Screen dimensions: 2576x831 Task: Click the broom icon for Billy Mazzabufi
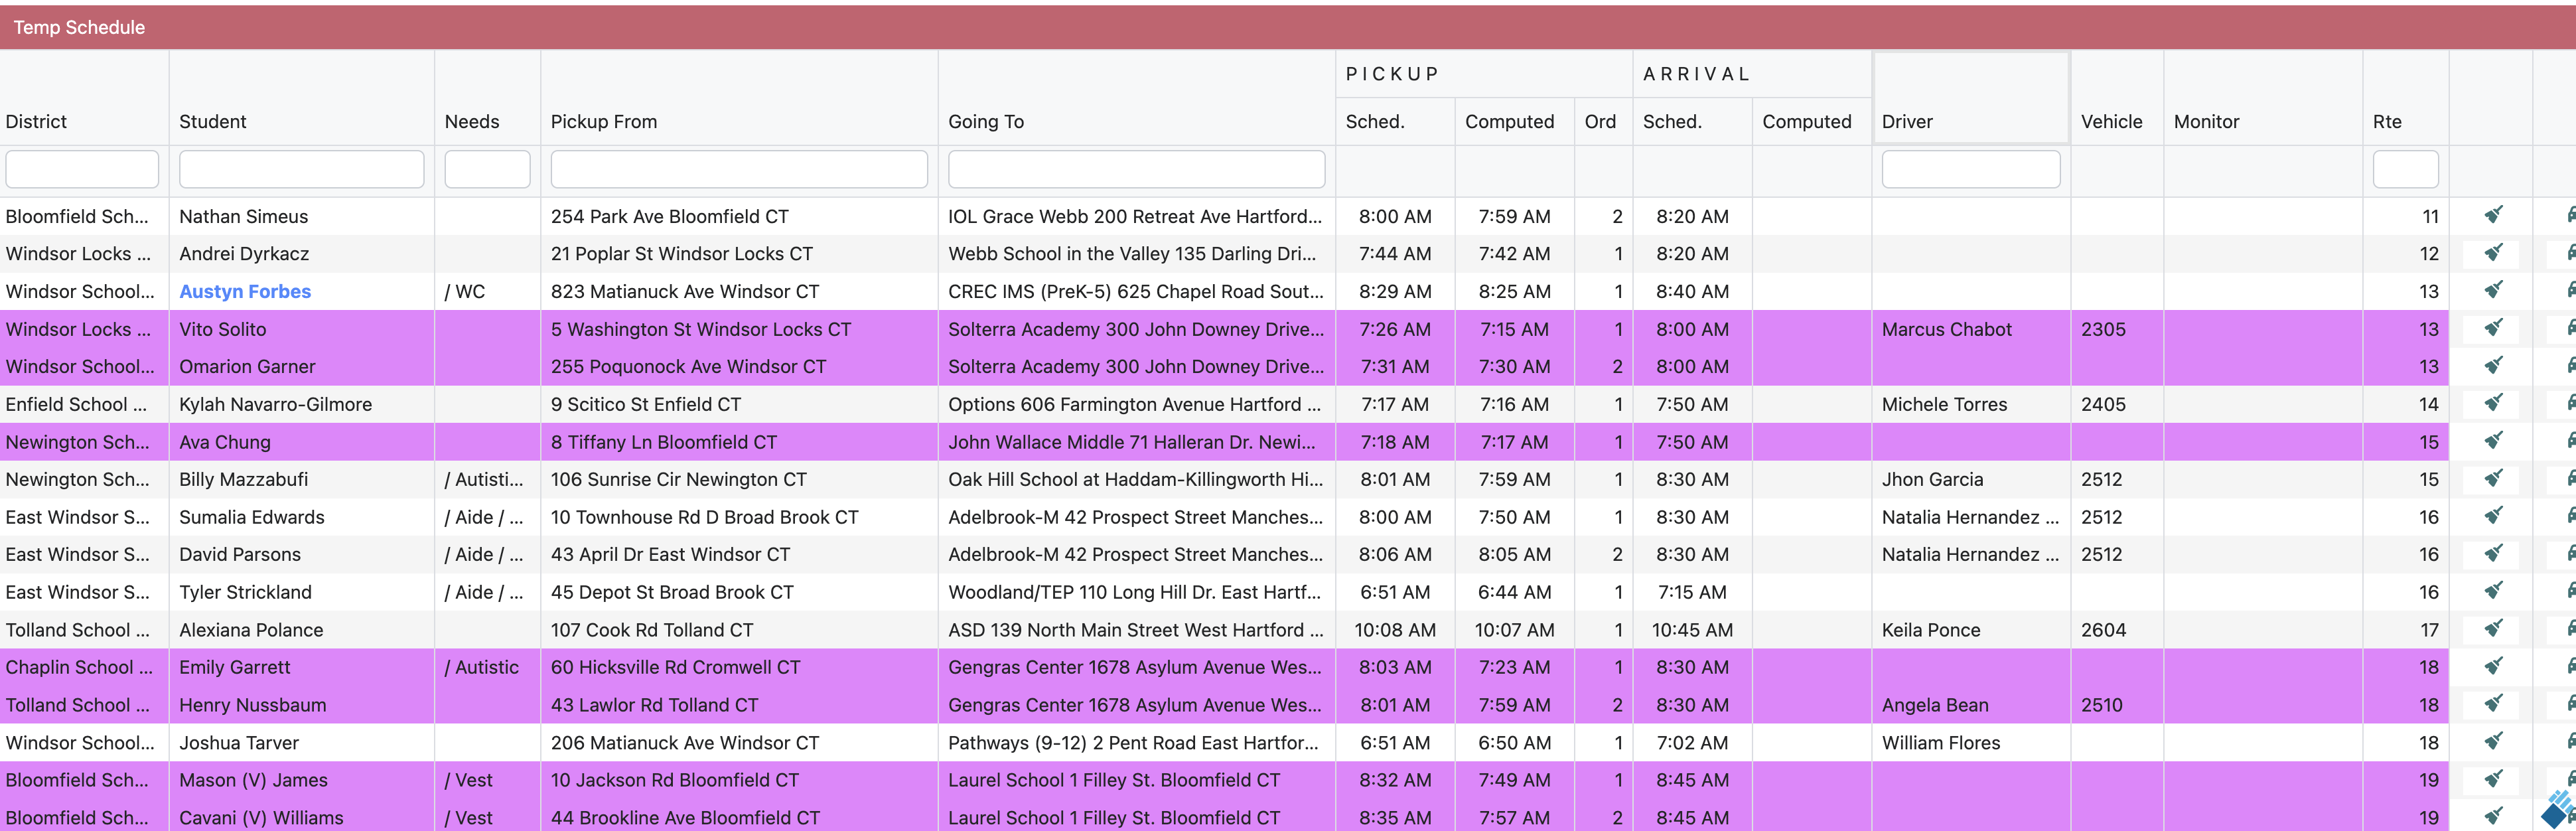(2494, 478)
